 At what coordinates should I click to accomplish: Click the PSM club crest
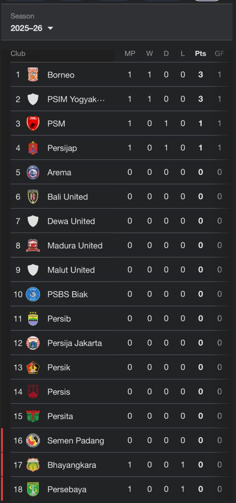coord(33,123)
